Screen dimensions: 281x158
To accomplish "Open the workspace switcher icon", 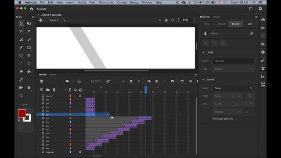I will tap(251, 9).
